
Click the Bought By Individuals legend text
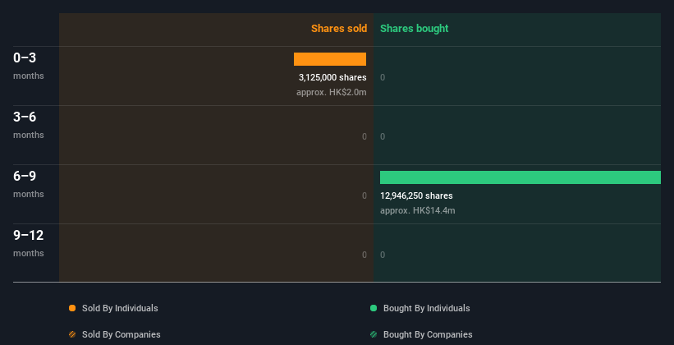coord(426,308)
